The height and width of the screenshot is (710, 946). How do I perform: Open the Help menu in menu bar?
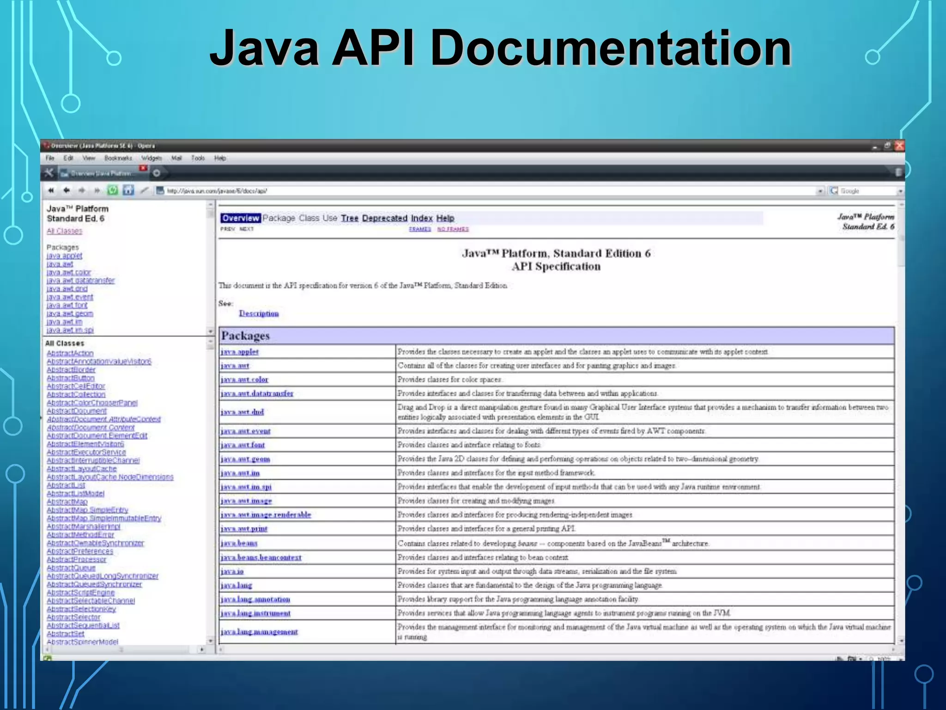pyautogui.click(x=220, y=158)
